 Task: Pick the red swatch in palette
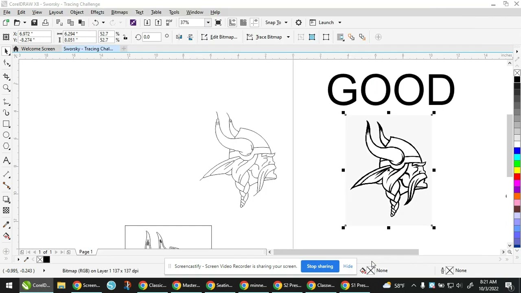[517, 177]
